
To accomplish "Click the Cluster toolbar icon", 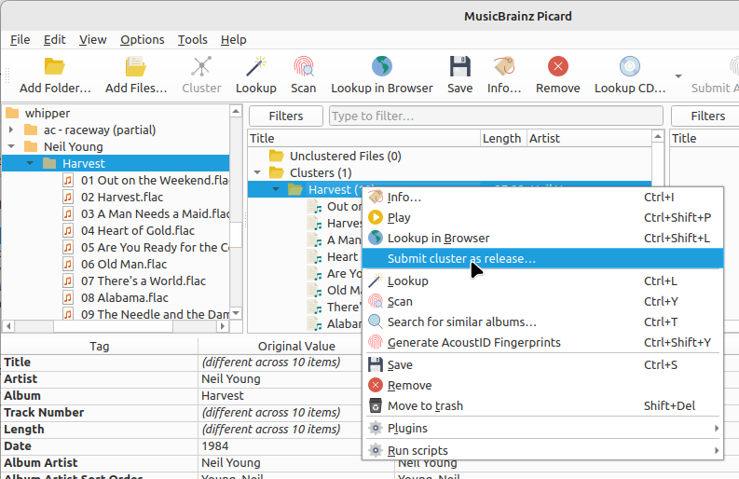I will point(201,67).
